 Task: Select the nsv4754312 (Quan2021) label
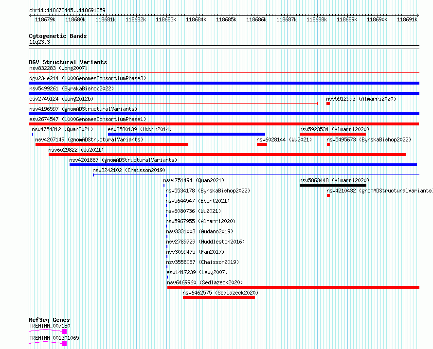[x=62, y=129]
